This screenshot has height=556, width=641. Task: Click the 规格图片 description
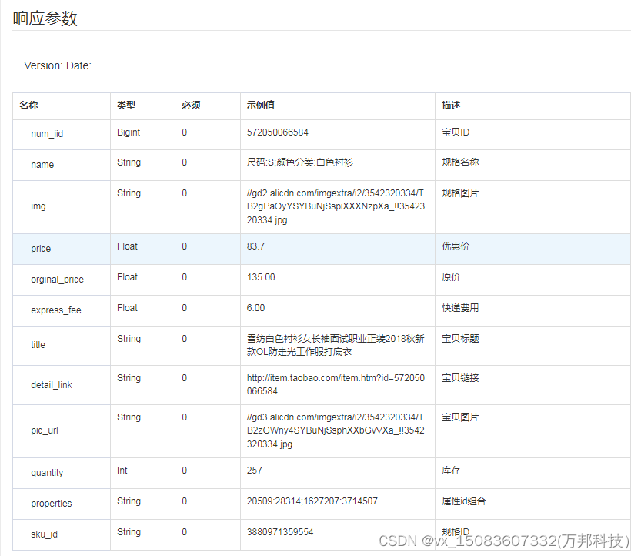pos(460,193)
